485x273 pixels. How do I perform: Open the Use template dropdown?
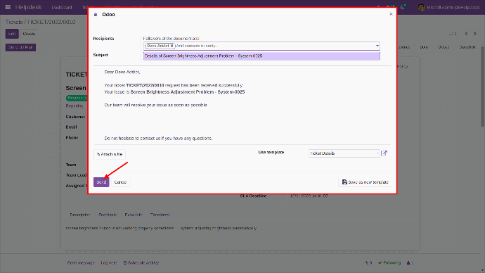click(x=344, y=153)
